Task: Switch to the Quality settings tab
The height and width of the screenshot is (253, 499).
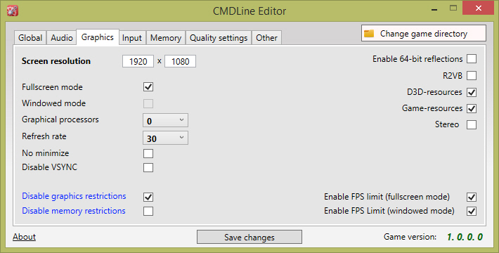Action: coord(219,38)
